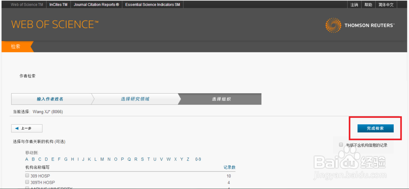
Task: Jump to letter I institutions
Action: [x=78, y=159]
